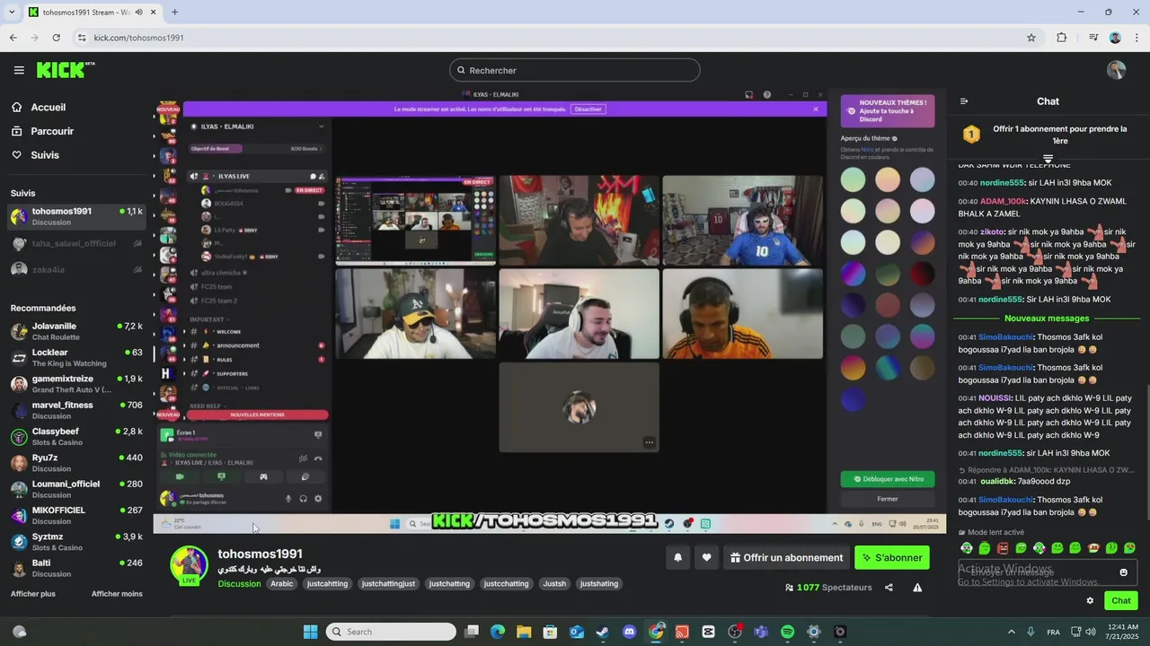This screenshot has width=1150, height=646.
Task: Open the tab search dropdown in Chrome
Action: tap(12, 12)
